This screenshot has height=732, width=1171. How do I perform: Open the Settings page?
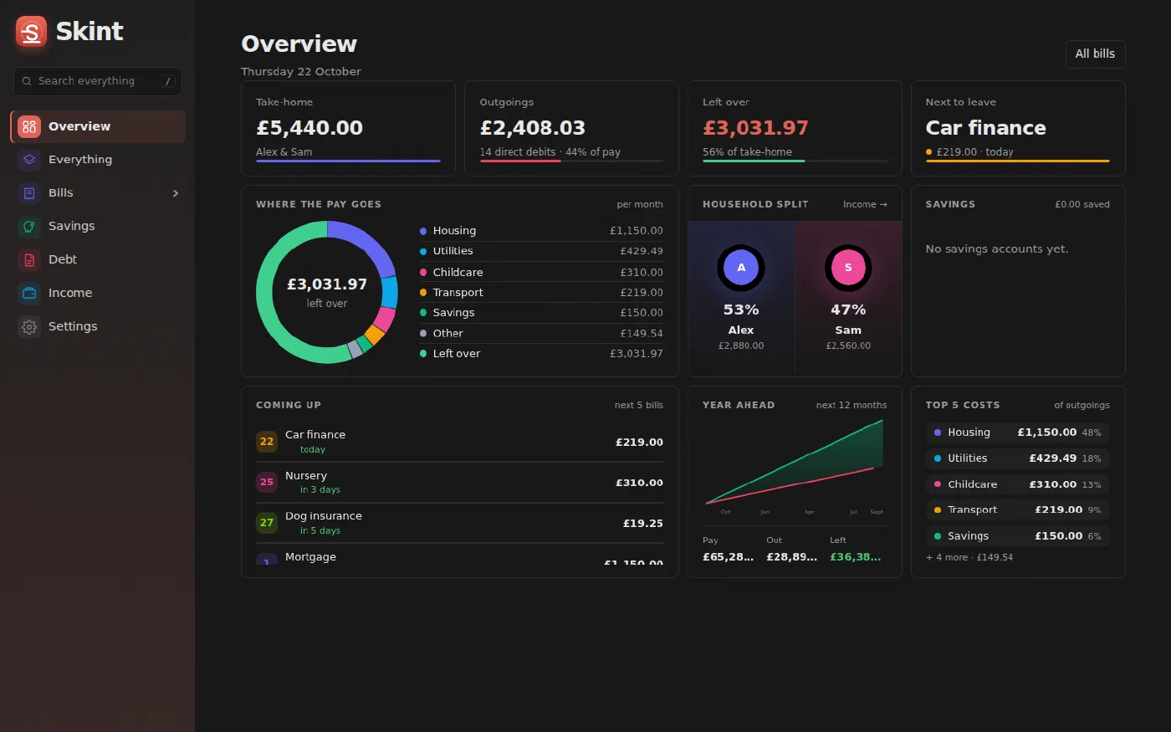(x=98, y=327)
